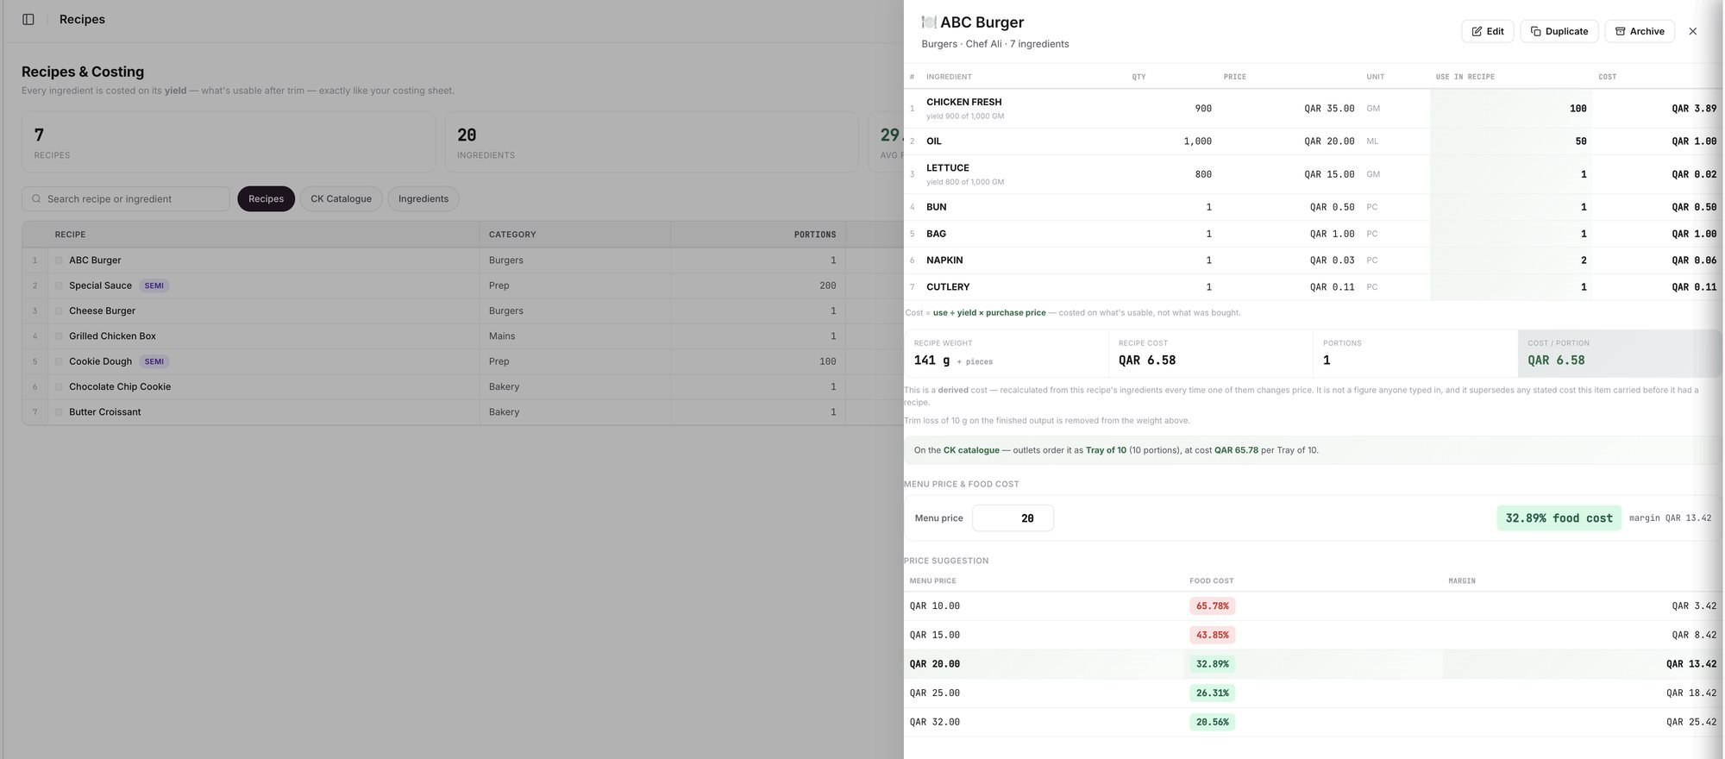Archive the ABC Burger recipe
Image resolution: width=1725 pixels, height=759 pixels.
[x=1639, y=31]
